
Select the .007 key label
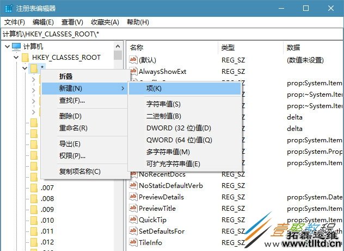pyautogui.click(x=47, y=187)
